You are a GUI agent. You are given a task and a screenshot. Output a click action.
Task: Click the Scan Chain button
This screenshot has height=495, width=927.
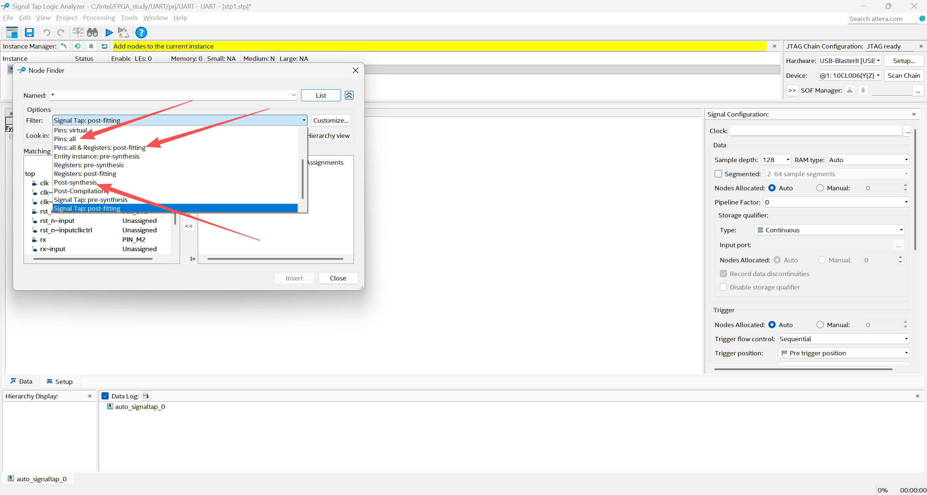904,75
